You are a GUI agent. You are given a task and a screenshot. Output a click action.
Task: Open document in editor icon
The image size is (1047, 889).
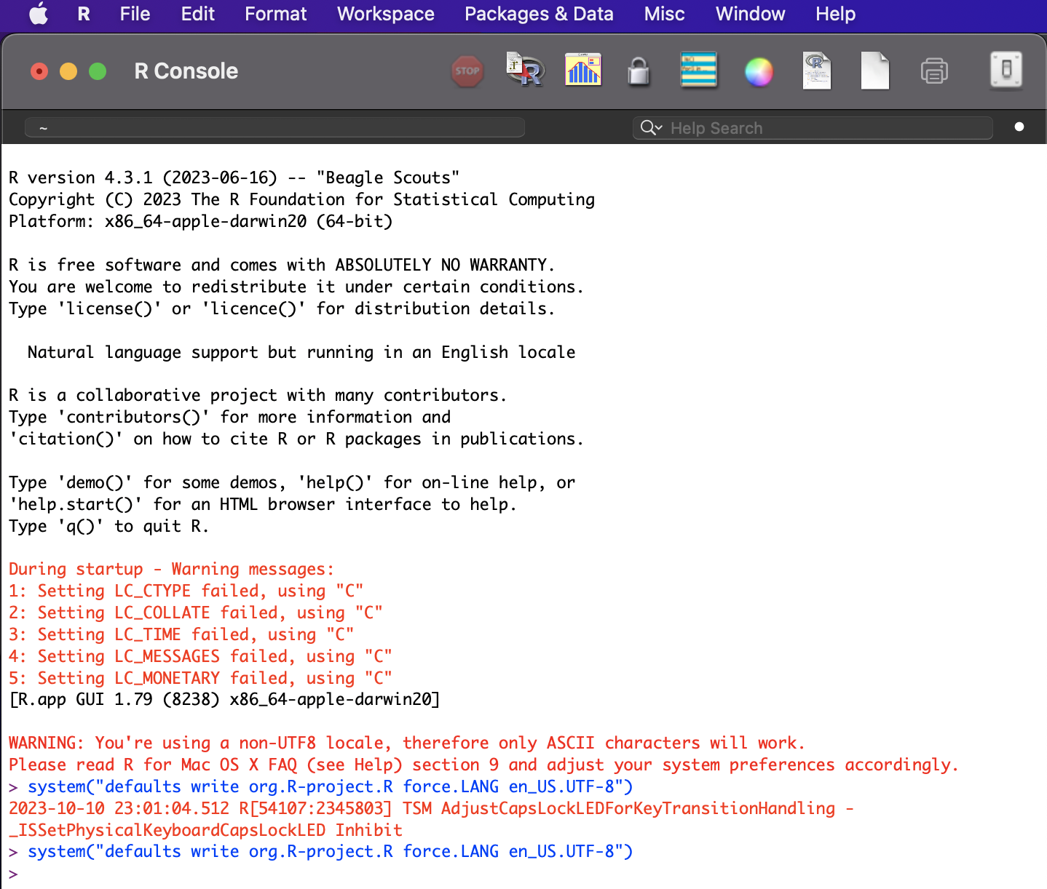(817, 71)
